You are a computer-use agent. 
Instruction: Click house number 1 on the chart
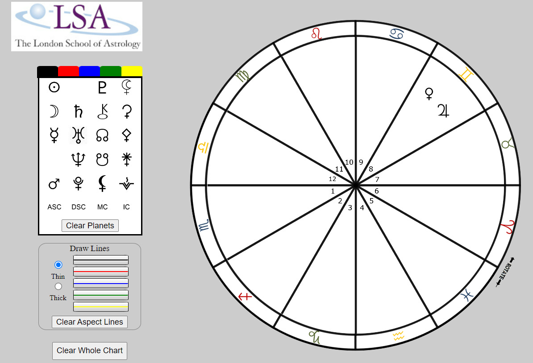coord(333,191)
